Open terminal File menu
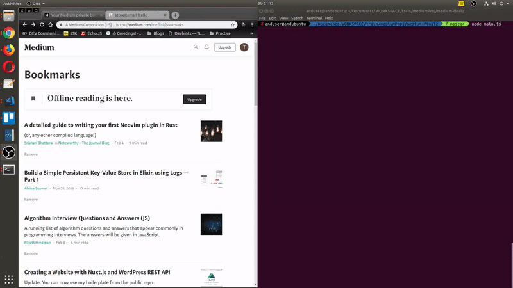The height and width of the screenshot is (288, 513). pyautogui.click(x=262, y=18)
